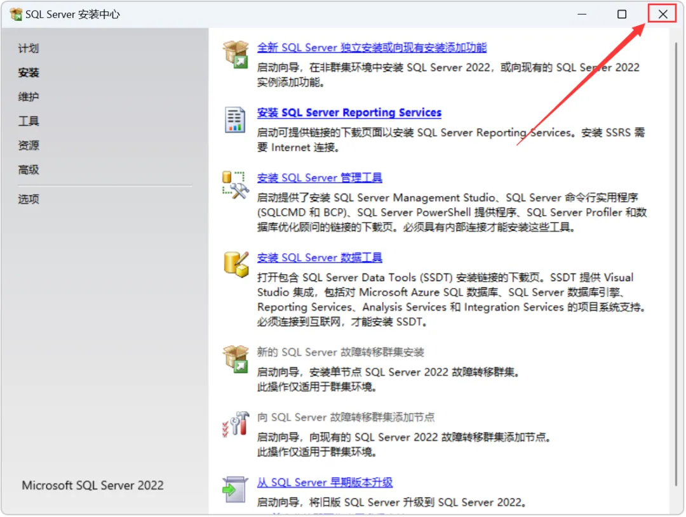Click the add node to cluster tools icon
This screenshot has height=517, width=686.
click(x=236, y=424)
